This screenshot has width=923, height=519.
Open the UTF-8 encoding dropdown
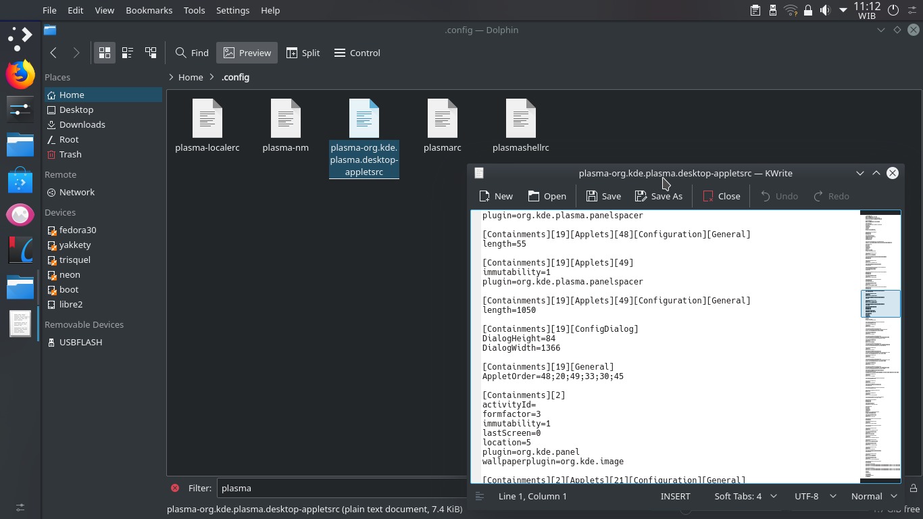(814, 496)
